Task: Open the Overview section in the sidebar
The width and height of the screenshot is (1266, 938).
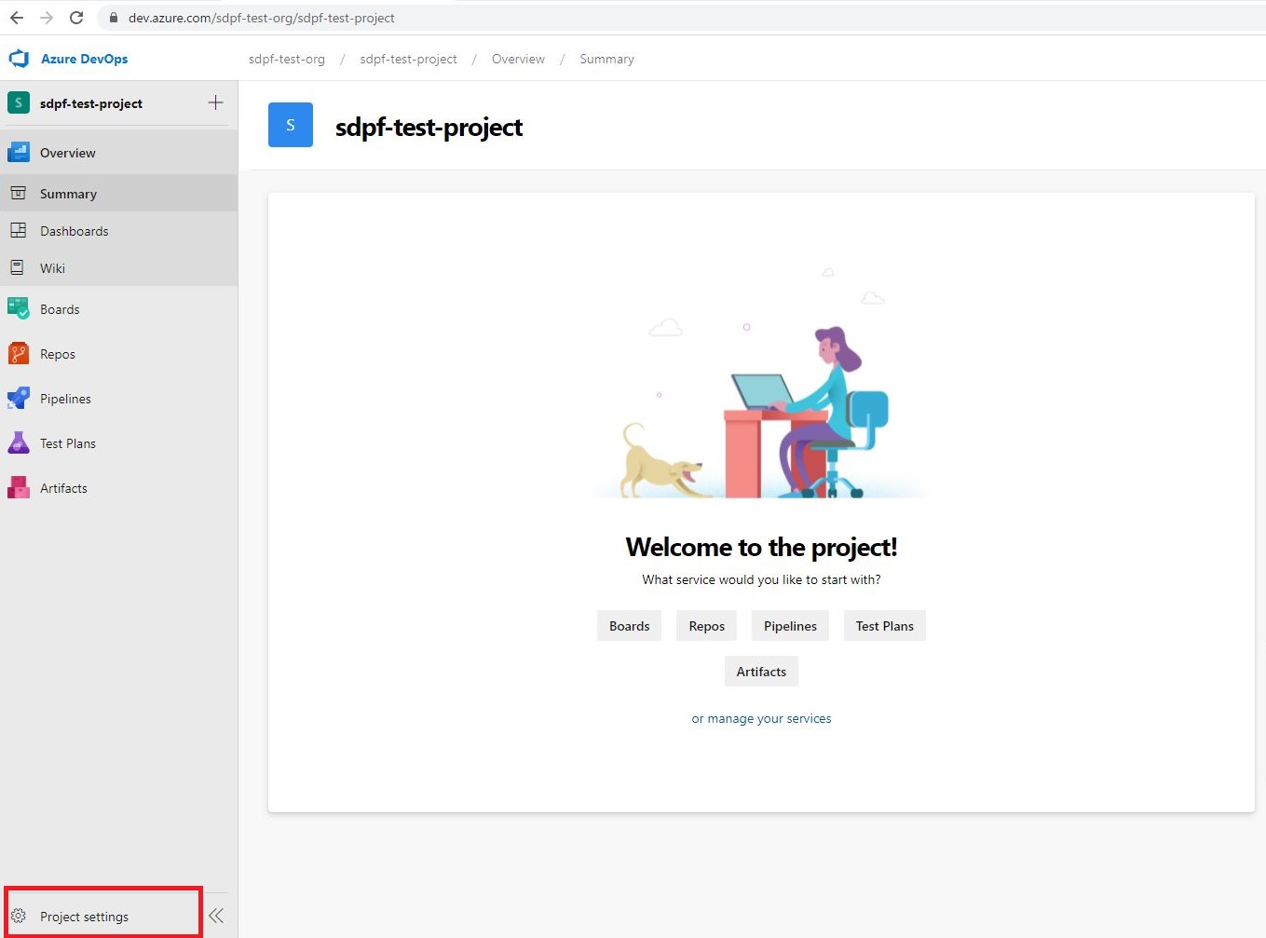Action: 119,153
